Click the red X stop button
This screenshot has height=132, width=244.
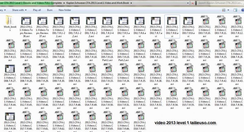192,3
